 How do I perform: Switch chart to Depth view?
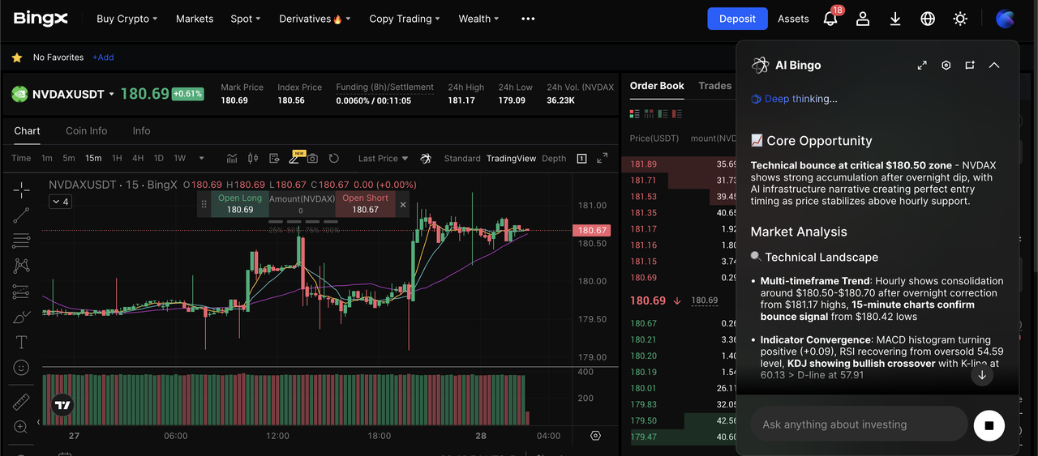[554, 159]
